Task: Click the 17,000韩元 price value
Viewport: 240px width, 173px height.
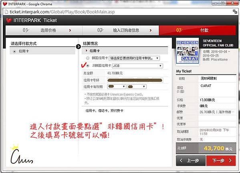Action: pyautogui.click(x=207, y=100)
